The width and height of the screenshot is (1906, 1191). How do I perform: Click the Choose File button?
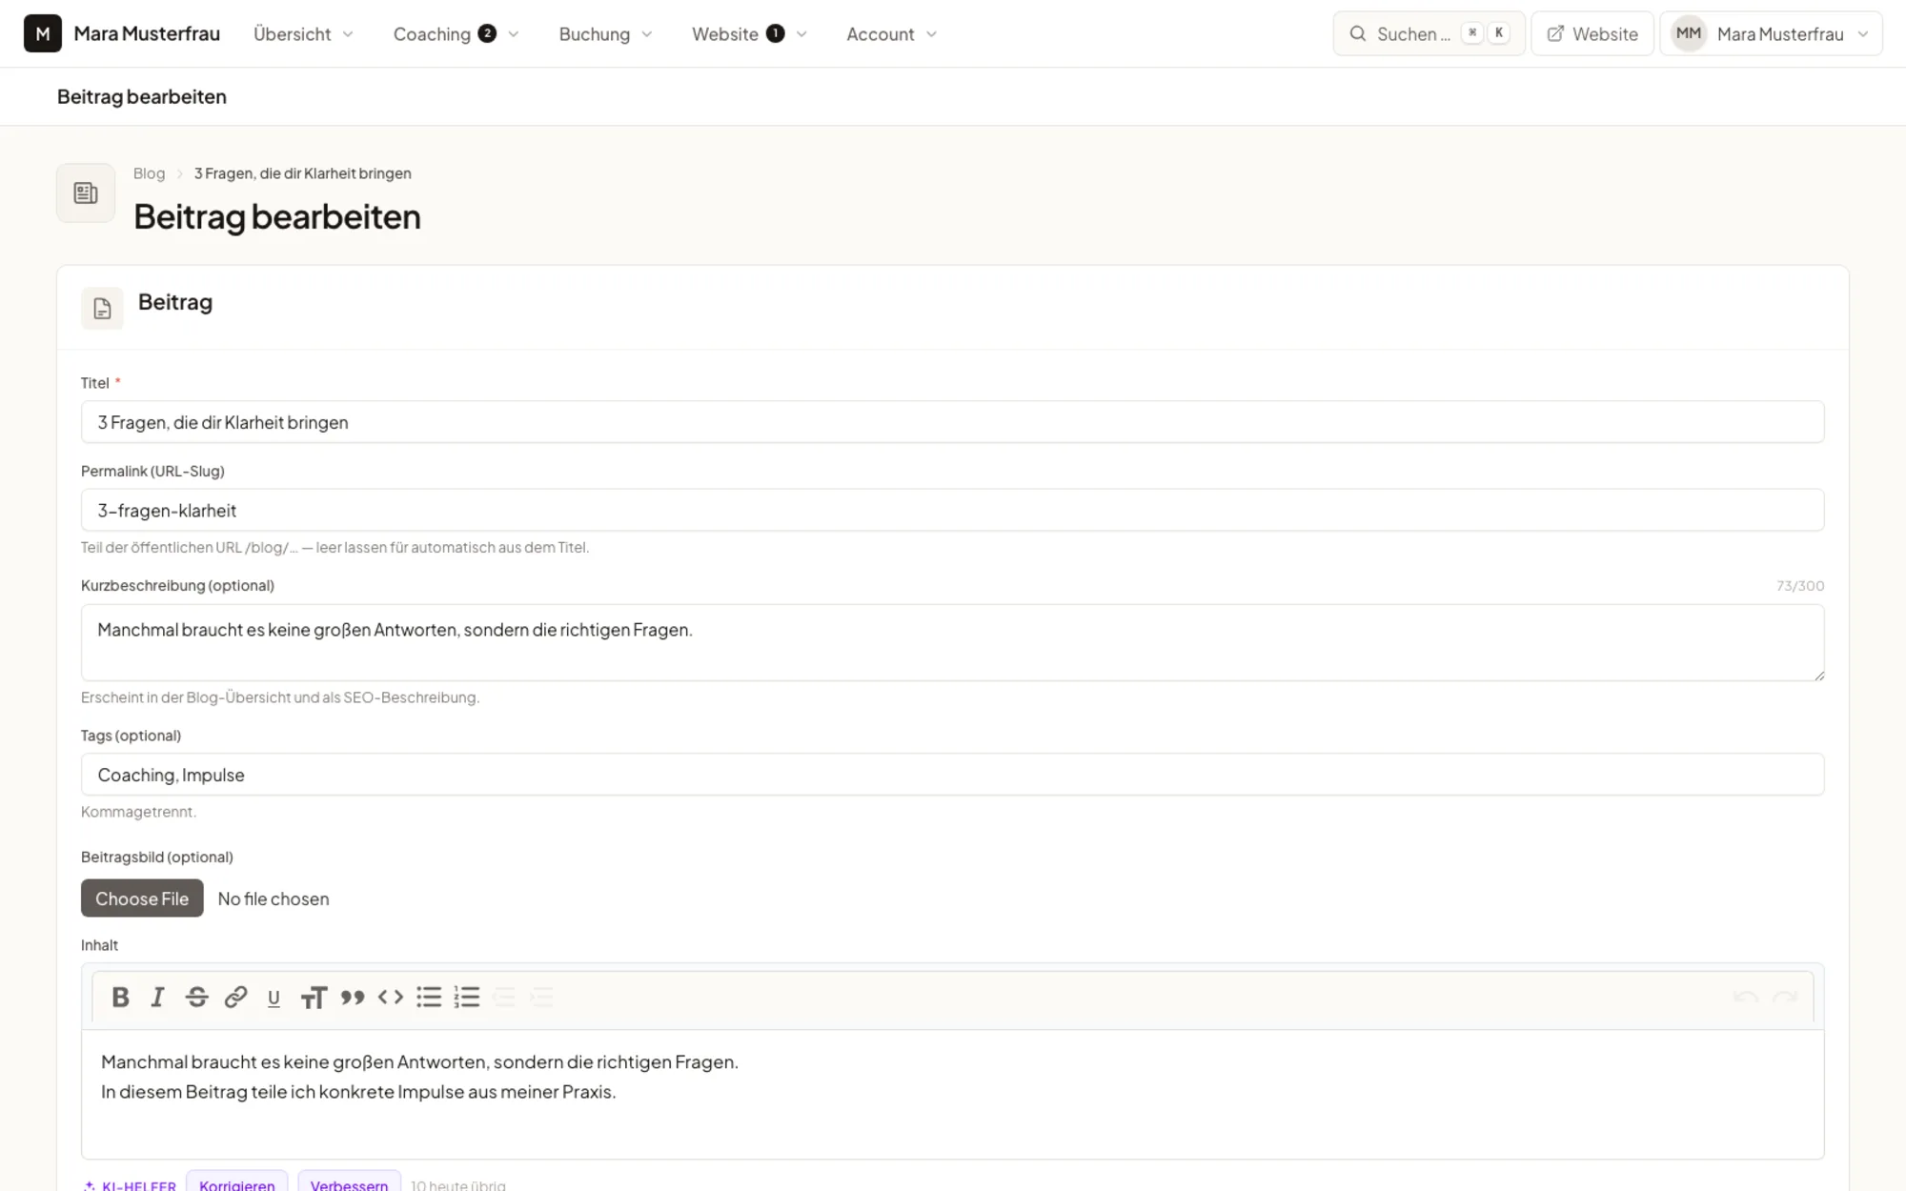point(142,898)
